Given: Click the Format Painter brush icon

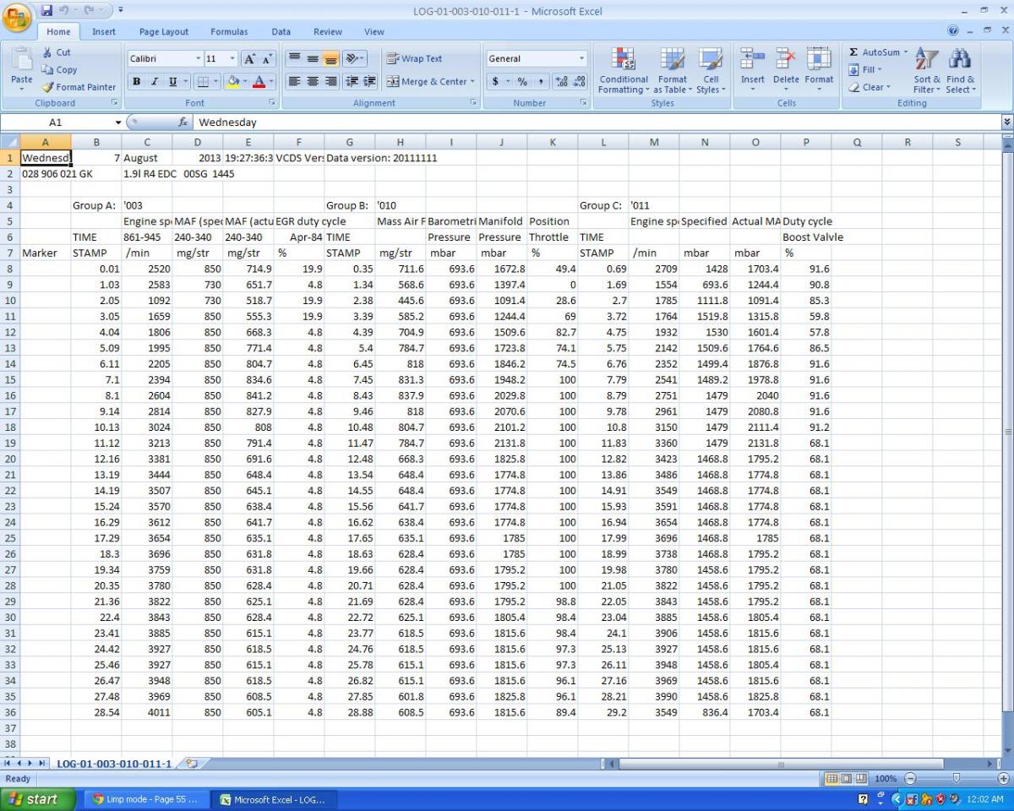Looking at the screenshot, I should [48, 87].
